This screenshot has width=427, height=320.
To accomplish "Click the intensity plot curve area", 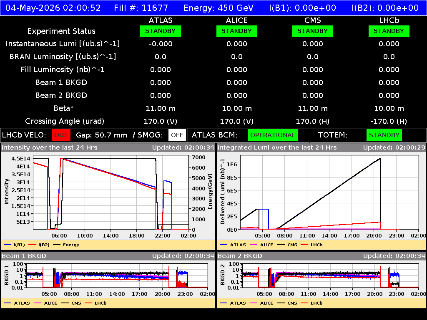I will click(x=111, y=192).
